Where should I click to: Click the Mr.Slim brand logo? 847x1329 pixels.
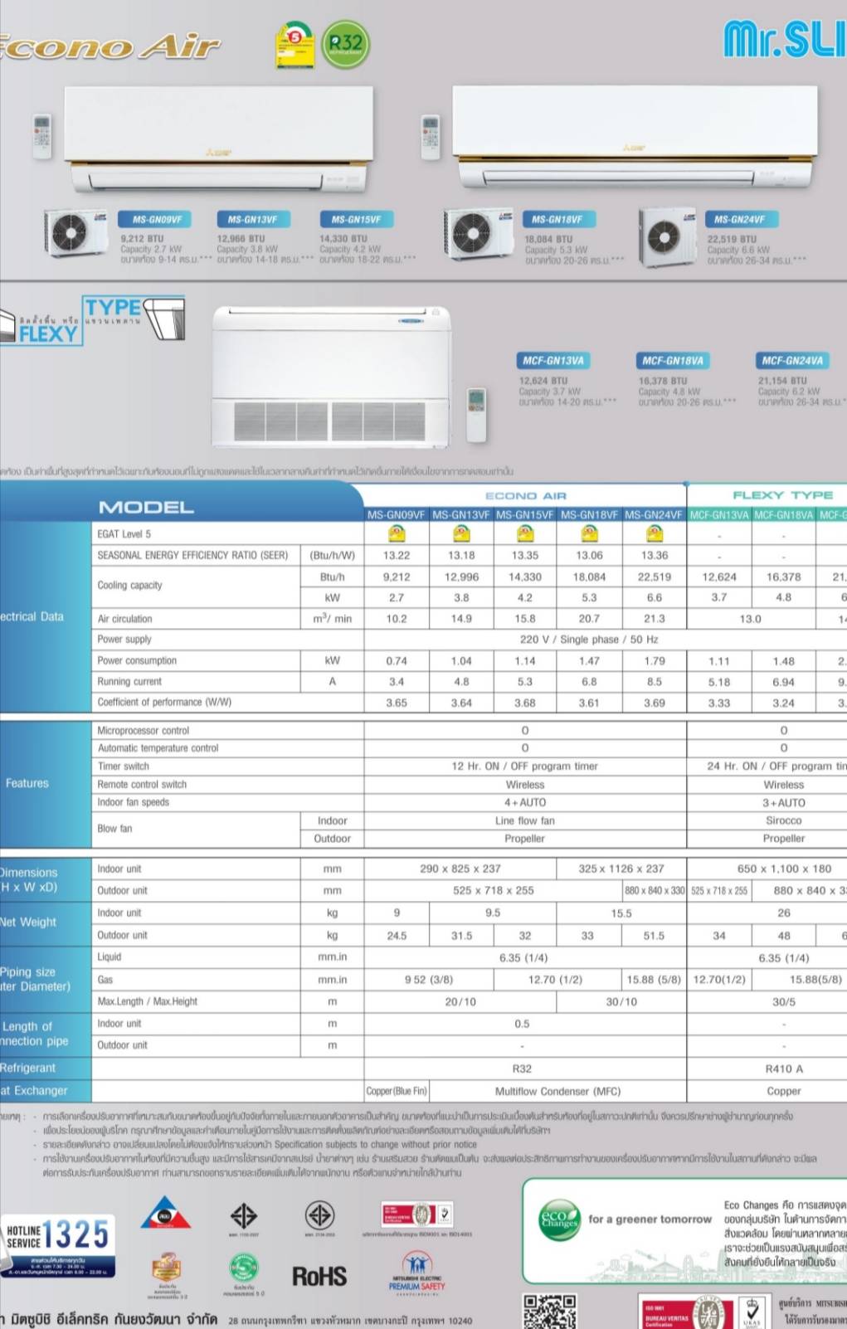pos(785,39)
